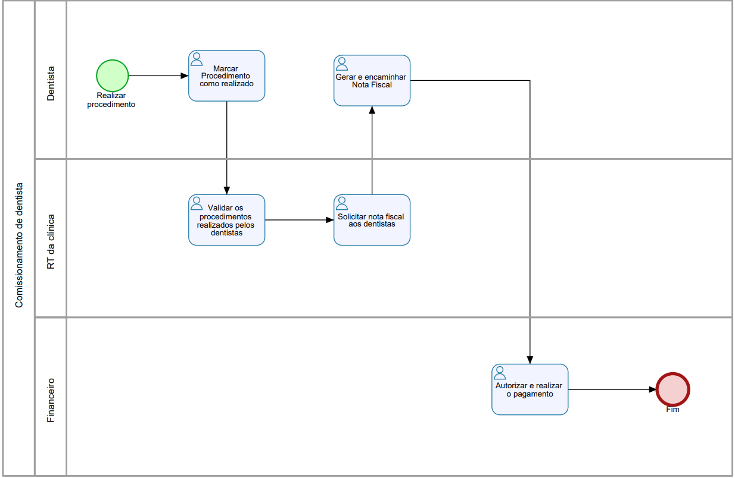Click the Dentista lane header
This screenshot has width=735, height=478.
click(51, 83)
